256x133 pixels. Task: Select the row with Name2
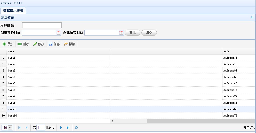click(x=128, y=64)
